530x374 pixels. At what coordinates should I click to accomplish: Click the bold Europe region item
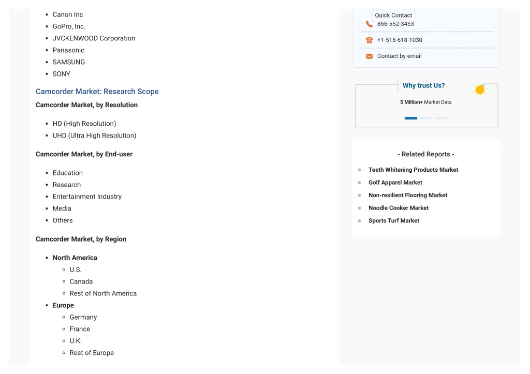point(63,305)
